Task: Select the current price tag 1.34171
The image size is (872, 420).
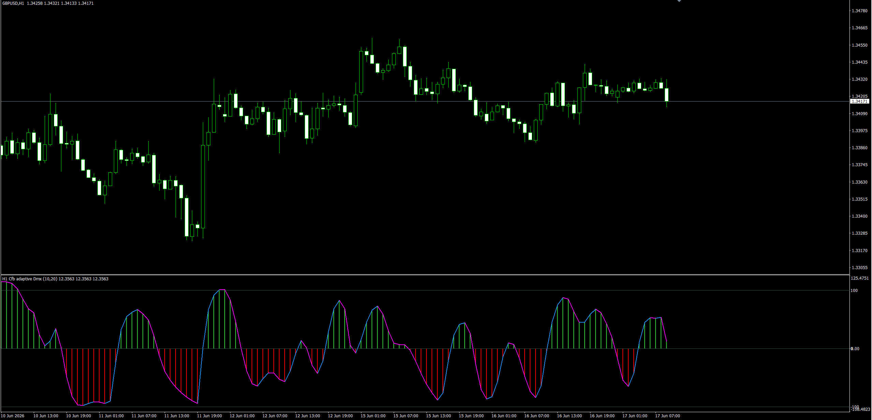Action: click(x=859, y=102)
